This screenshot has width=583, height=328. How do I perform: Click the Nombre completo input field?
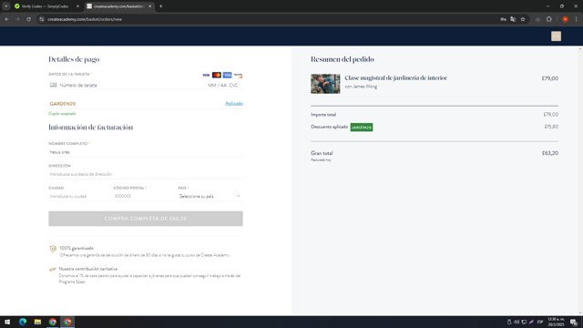pos(146,152)
